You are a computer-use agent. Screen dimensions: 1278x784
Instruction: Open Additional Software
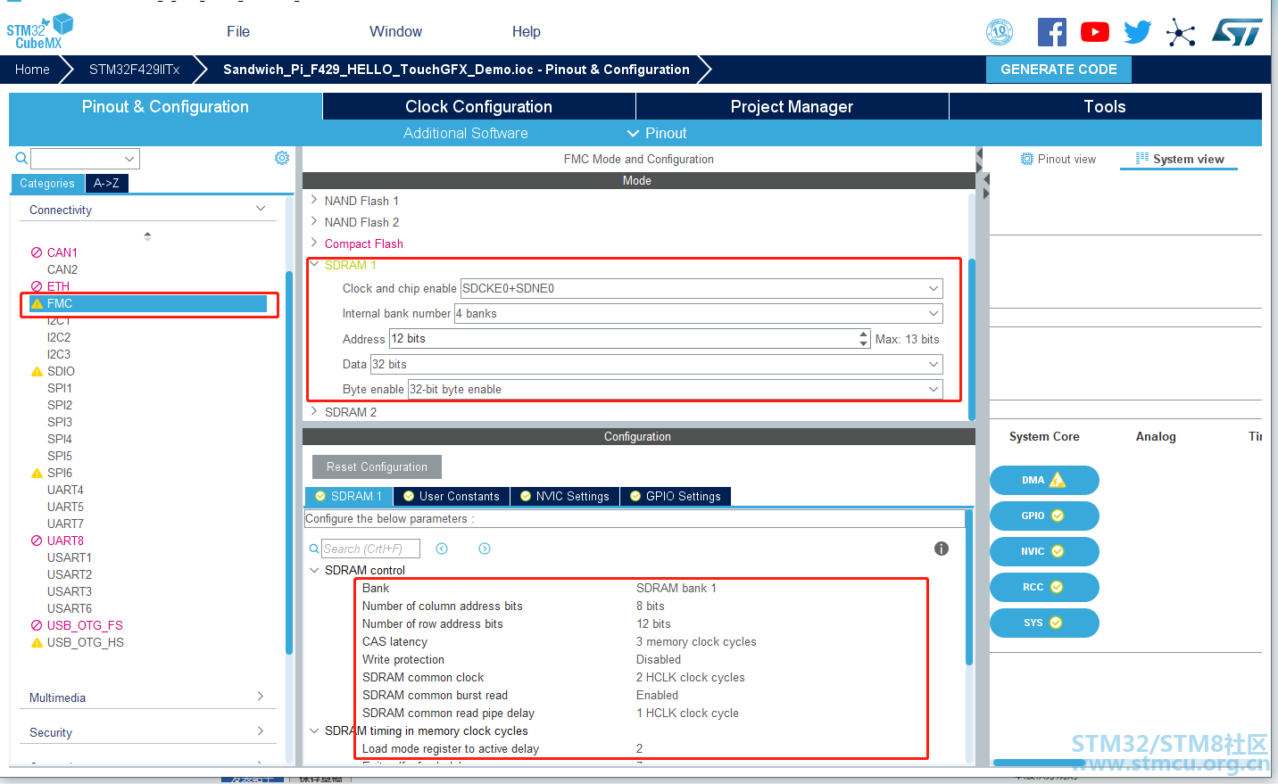[x=466, y=133]
